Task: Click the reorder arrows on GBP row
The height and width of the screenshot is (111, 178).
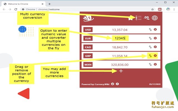Action: coord(150,56)
